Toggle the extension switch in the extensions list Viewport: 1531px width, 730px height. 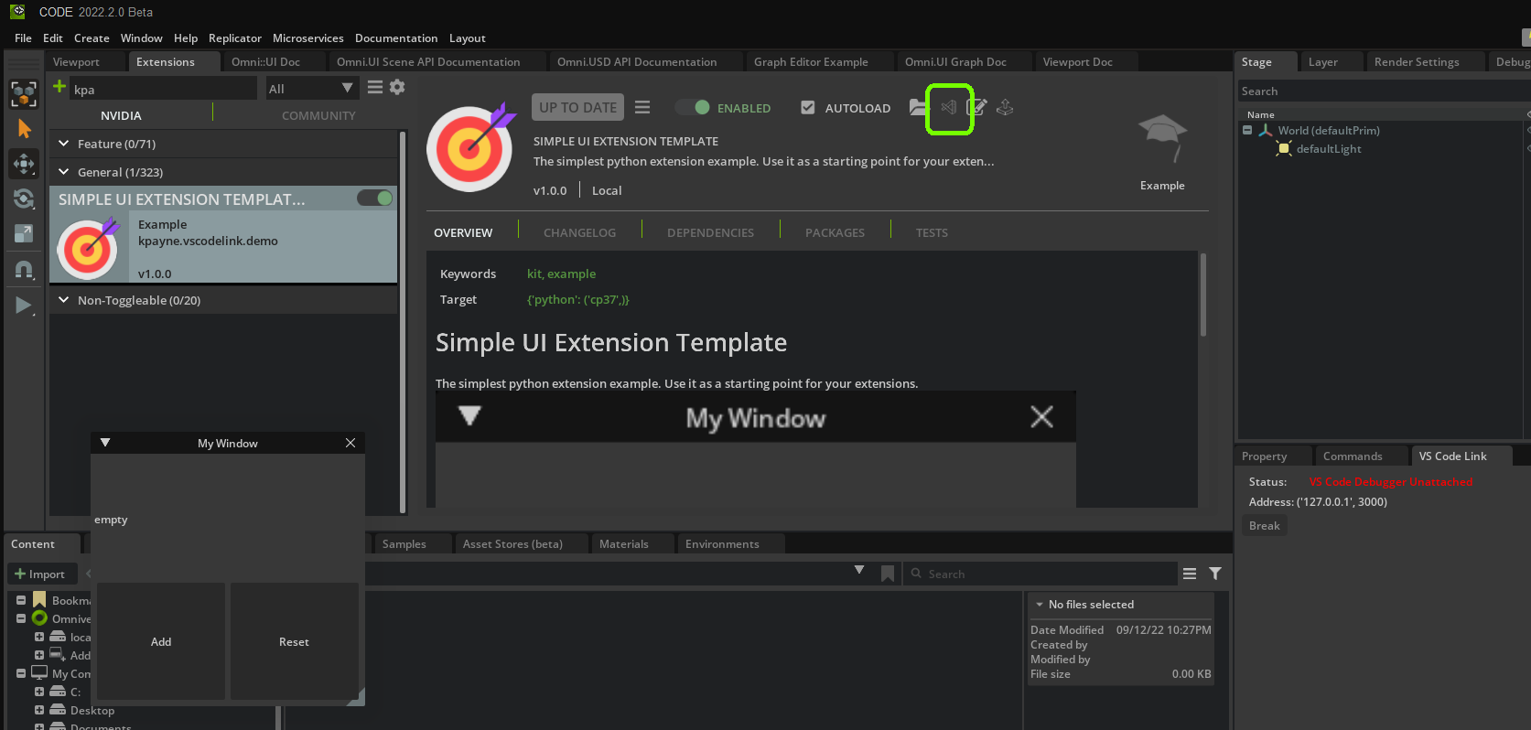375,198
